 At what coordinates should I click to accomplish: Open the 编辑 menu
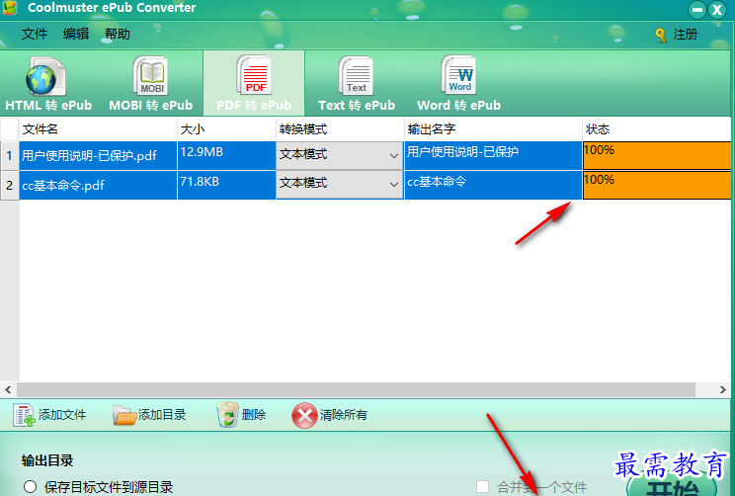pyautogui.click(x=76, y=34)
